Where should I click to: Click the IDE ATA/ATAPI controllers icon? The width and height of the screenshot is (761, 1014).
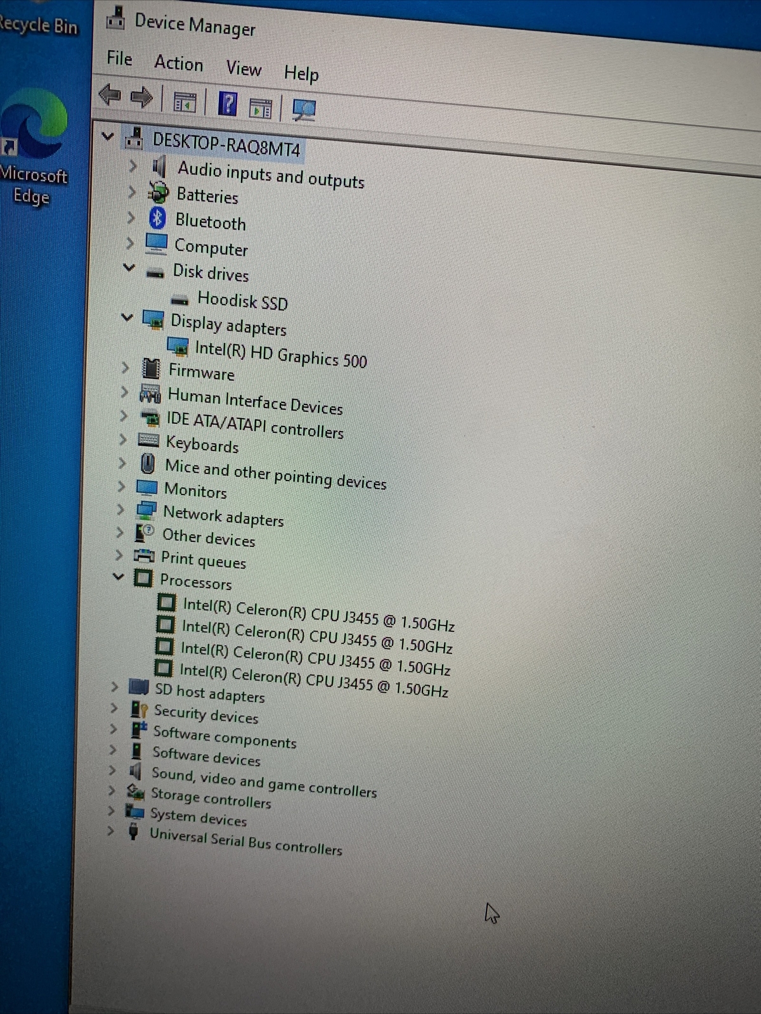tap(149, 417)
